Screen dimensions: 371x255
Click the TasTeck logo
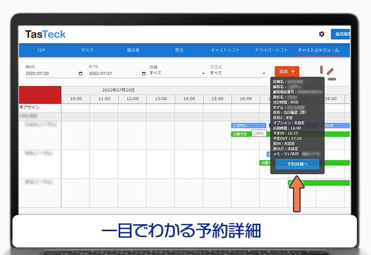click(45, 35)
